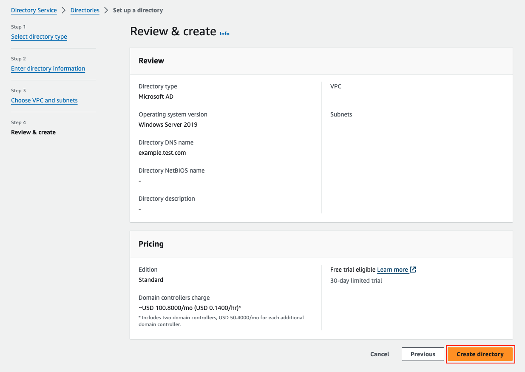The width and height of the screenshot is (525, 372).
Task: Click the 'Standard' edition value
Action: (x=151, y=280)
